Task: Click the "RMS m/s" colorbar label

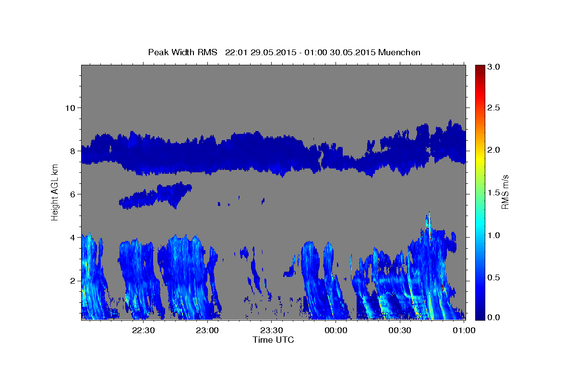Action: pos(505,192)
